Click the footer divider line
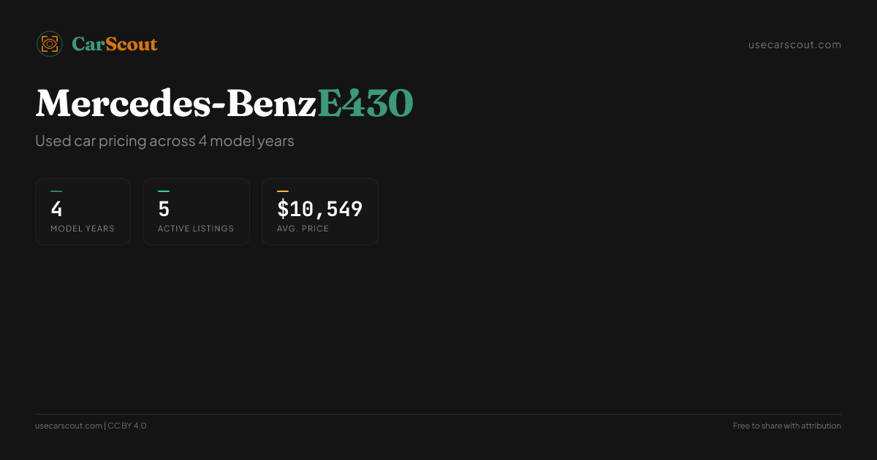This screenshot has height=460, width=877. coord(438,415)
